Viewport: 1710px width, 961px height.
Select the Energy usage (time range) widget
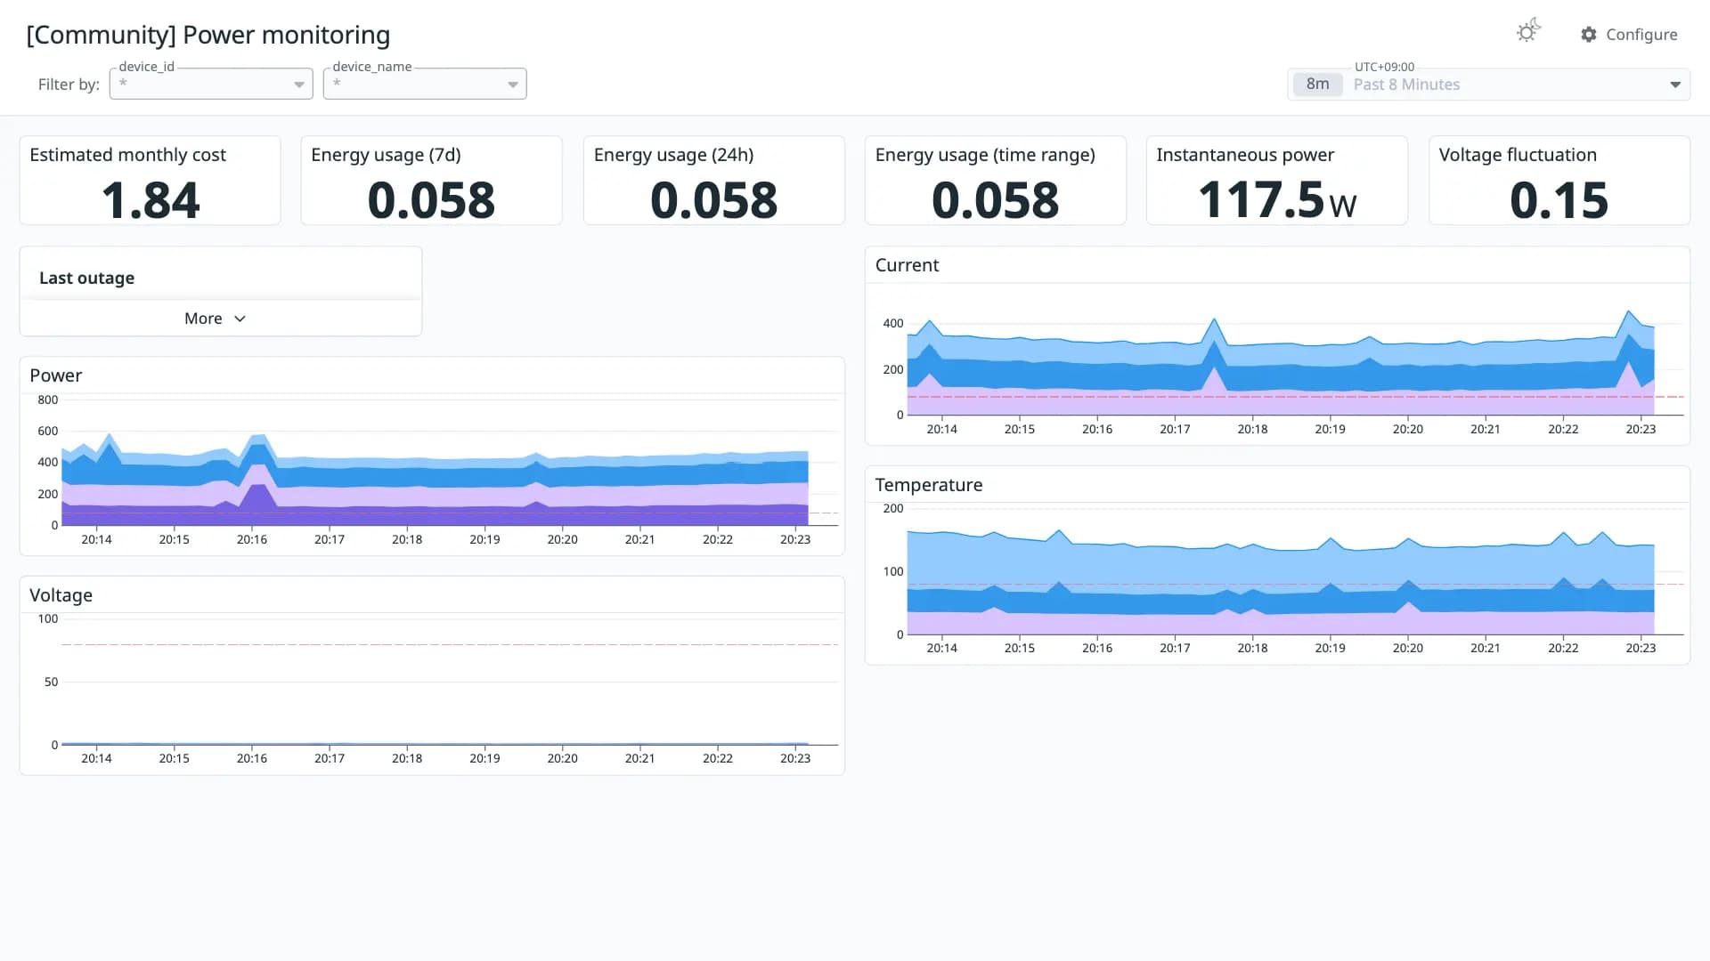pyautogui.click(x=995, y=181)
